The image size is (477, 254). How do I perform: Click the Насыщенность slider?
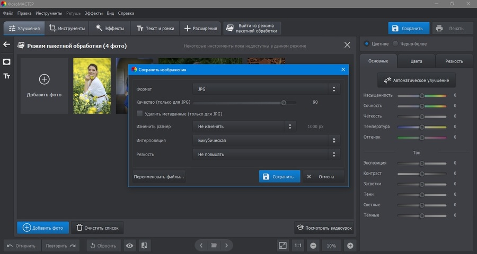[422, 95]
